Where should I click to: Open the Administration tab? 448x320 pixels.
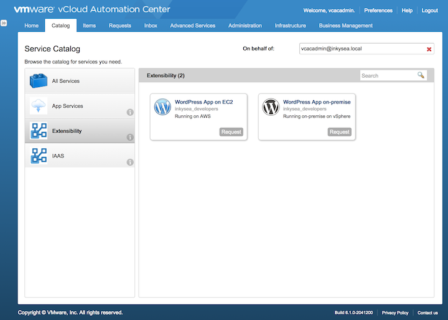(x=245, y=26)
